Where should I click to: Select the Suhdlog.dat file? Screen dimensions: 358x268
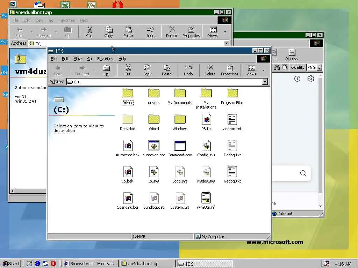(154, 201)
